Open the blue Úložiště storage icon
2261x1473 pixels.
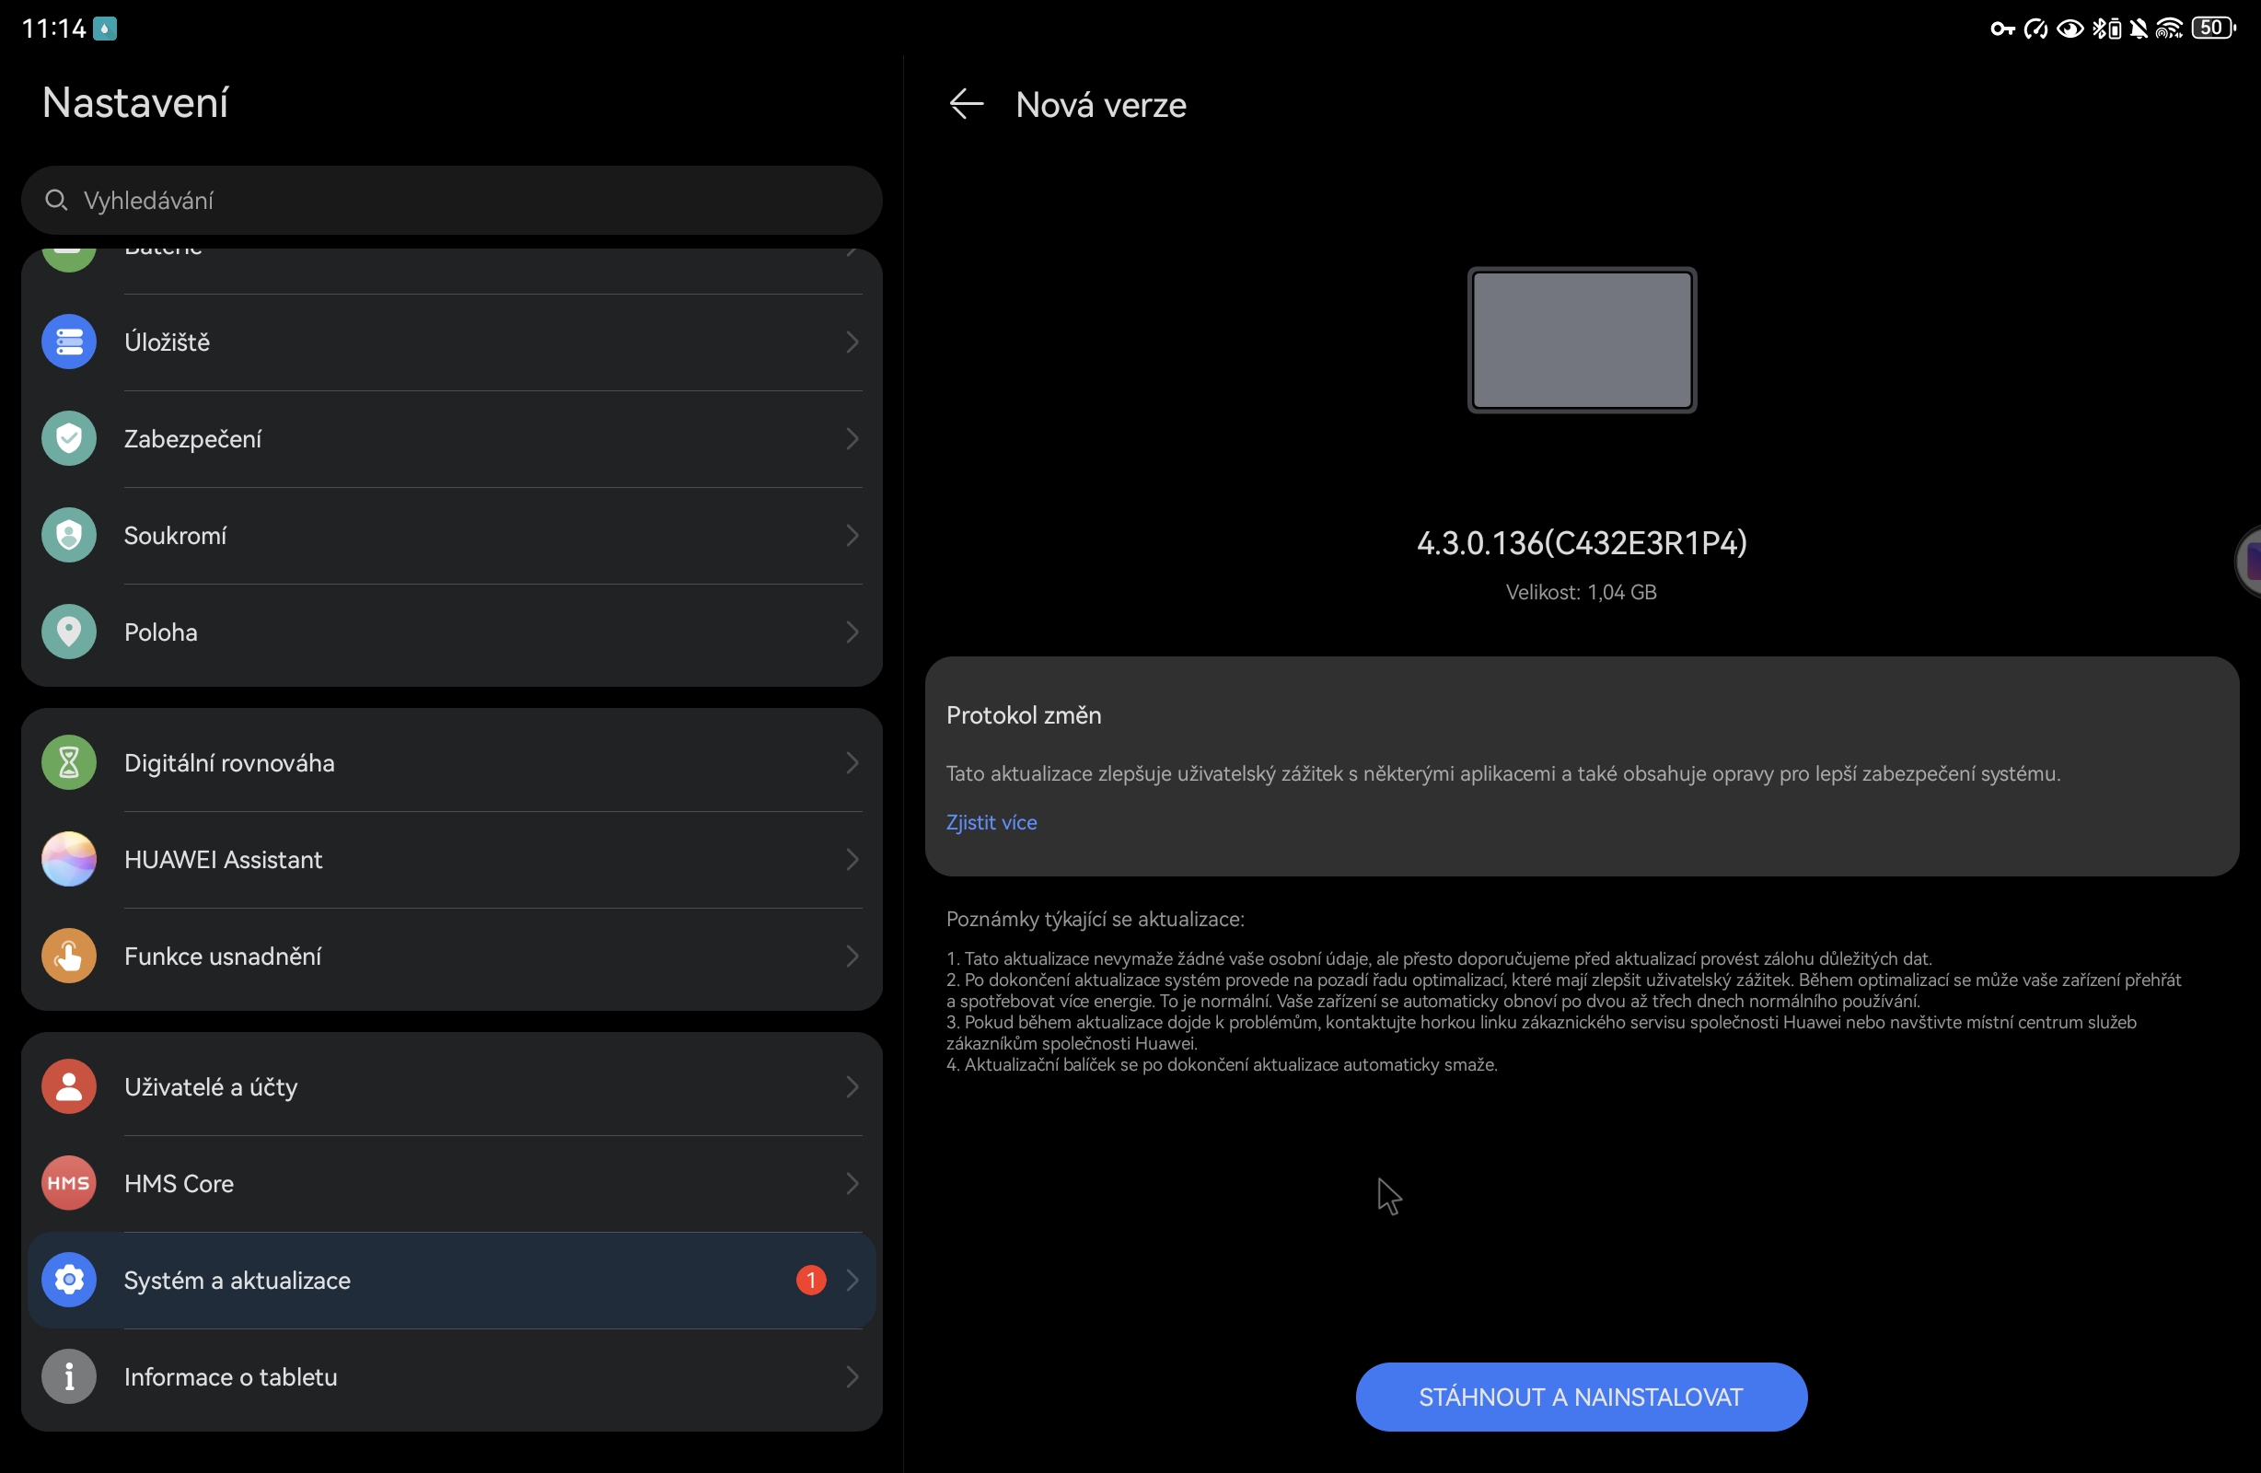[68, 342]
